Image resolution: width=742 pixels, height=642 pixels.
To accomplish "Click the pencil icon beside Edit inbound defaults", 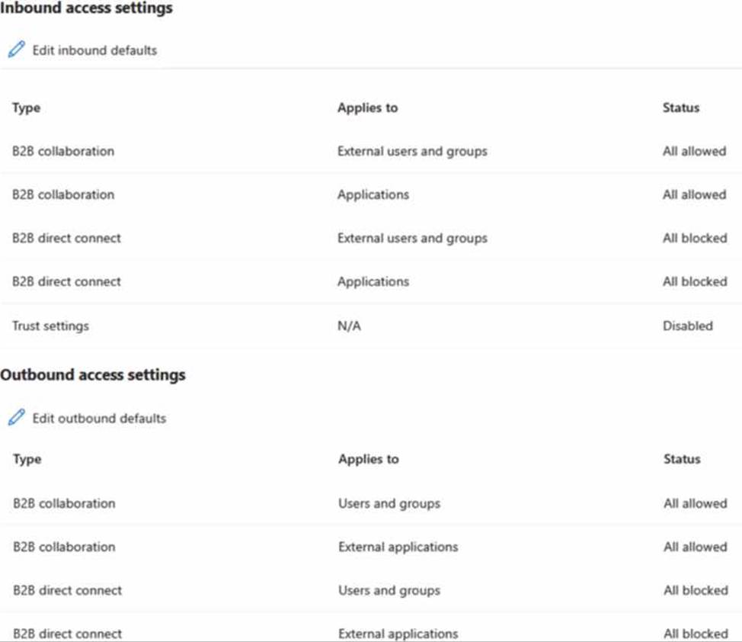I will coord(16,50).
